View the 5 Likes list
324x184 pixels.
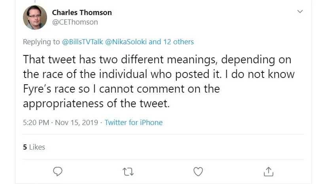pos(34,147)
